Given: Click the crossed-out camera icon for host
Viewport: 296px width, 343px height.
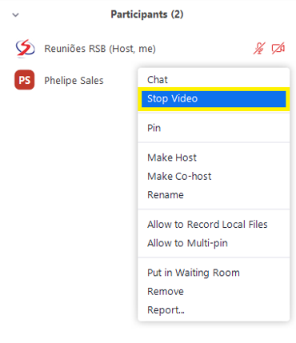Looking at the screenshot, I should tap(278, 48).
